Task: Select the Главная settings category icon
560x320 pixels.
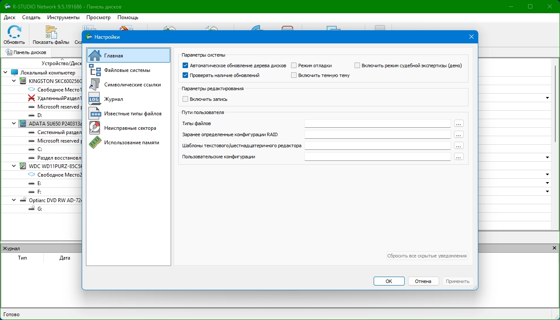Action: pyautogui.click(x=94, y=56)
